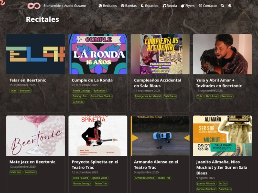
Task: Click the Alimaña Ser Sur Muchiut flyer
Action: pos(222,136)
